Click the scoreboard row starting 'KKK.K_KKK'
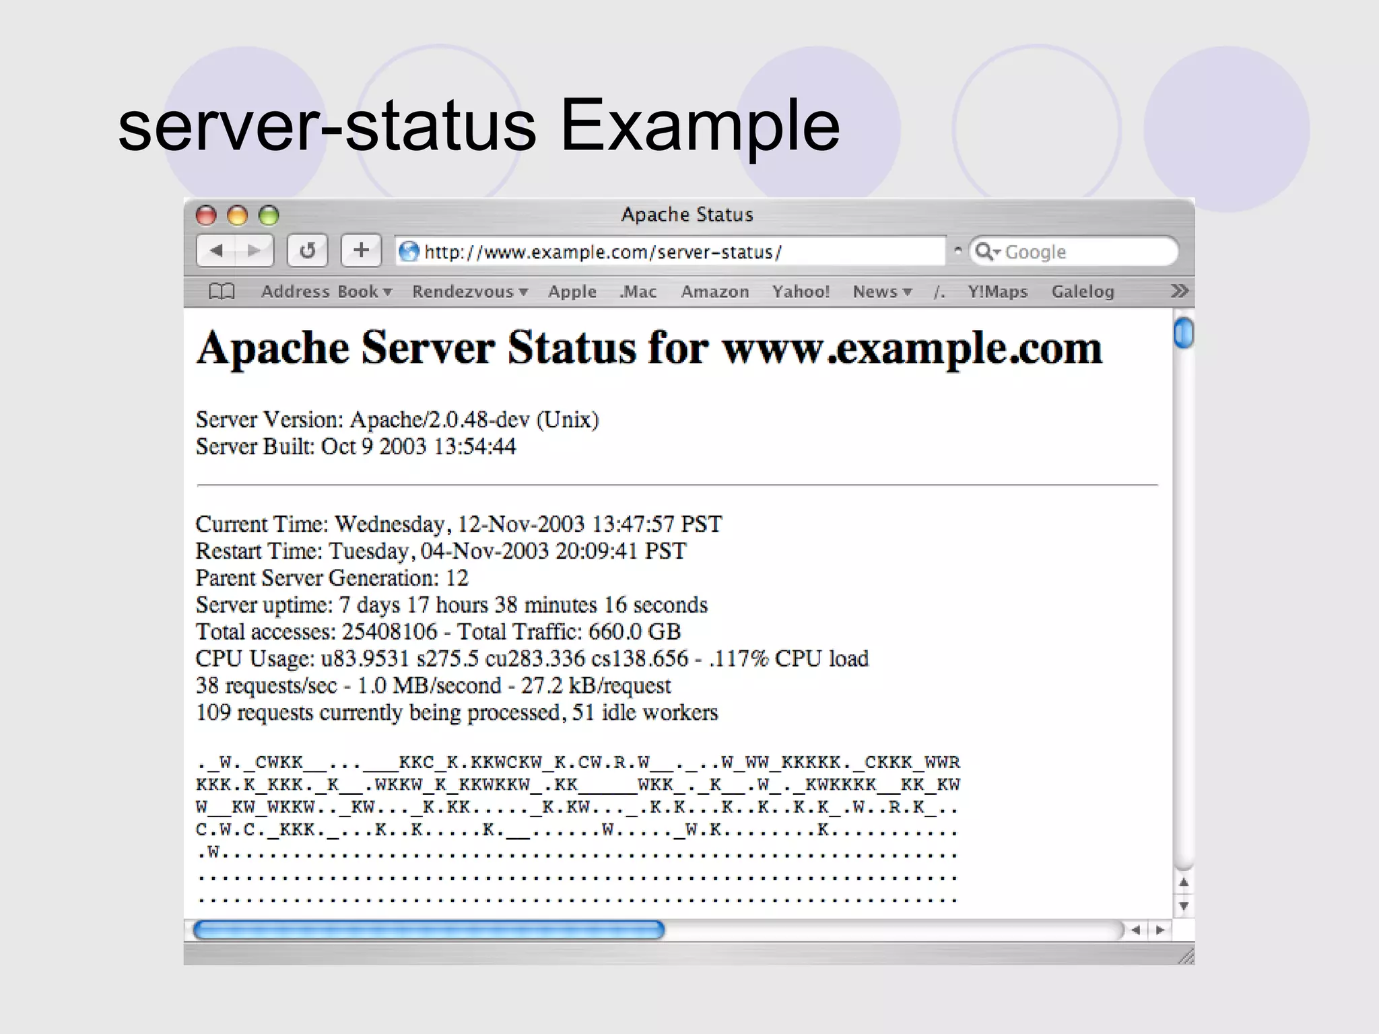1379x1034 pixels. (x=578, y=785)
